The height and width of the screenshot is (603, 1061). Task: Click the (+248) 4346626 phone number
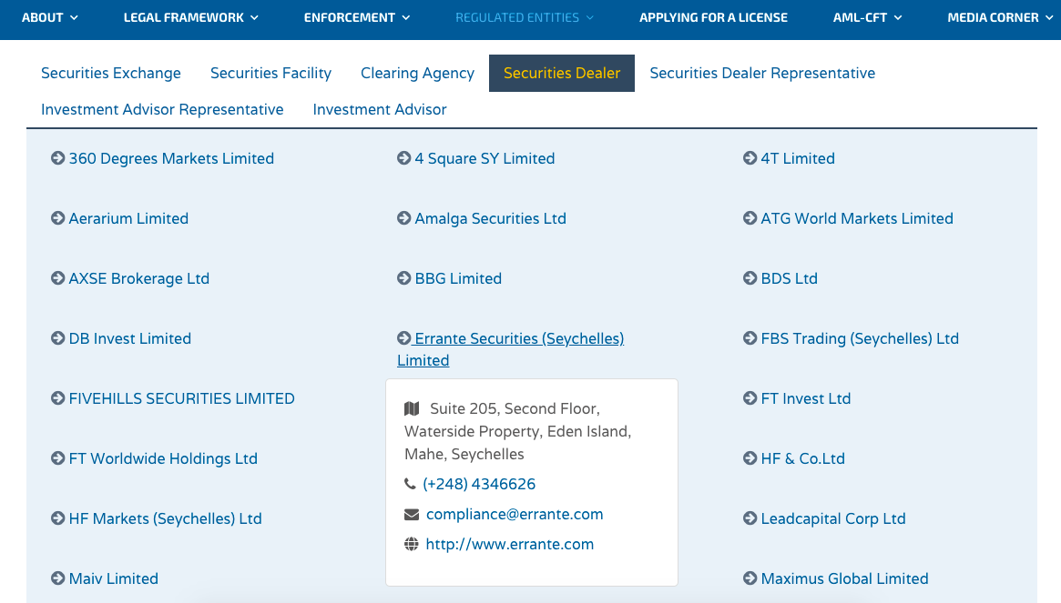tap(479, 484)
